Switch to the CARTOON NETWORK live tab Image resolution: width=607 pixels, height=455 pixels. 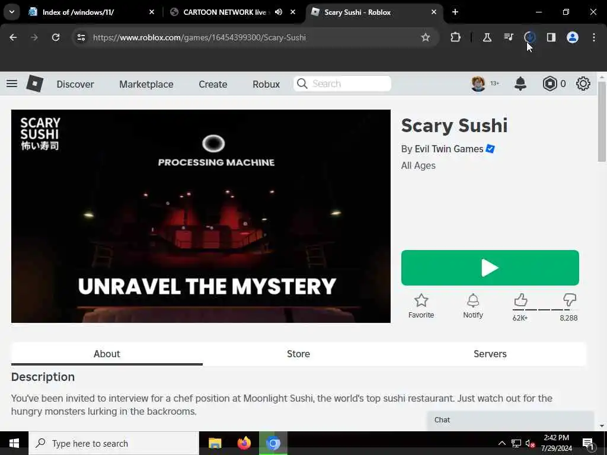225,12
